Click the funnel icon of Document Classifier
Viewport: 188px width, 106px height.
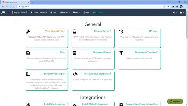click(x=121, y=53)
